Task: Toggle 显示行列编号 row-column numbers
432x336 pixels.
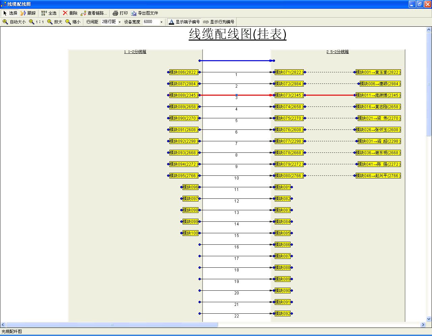Action: click(x=219, y=22)
